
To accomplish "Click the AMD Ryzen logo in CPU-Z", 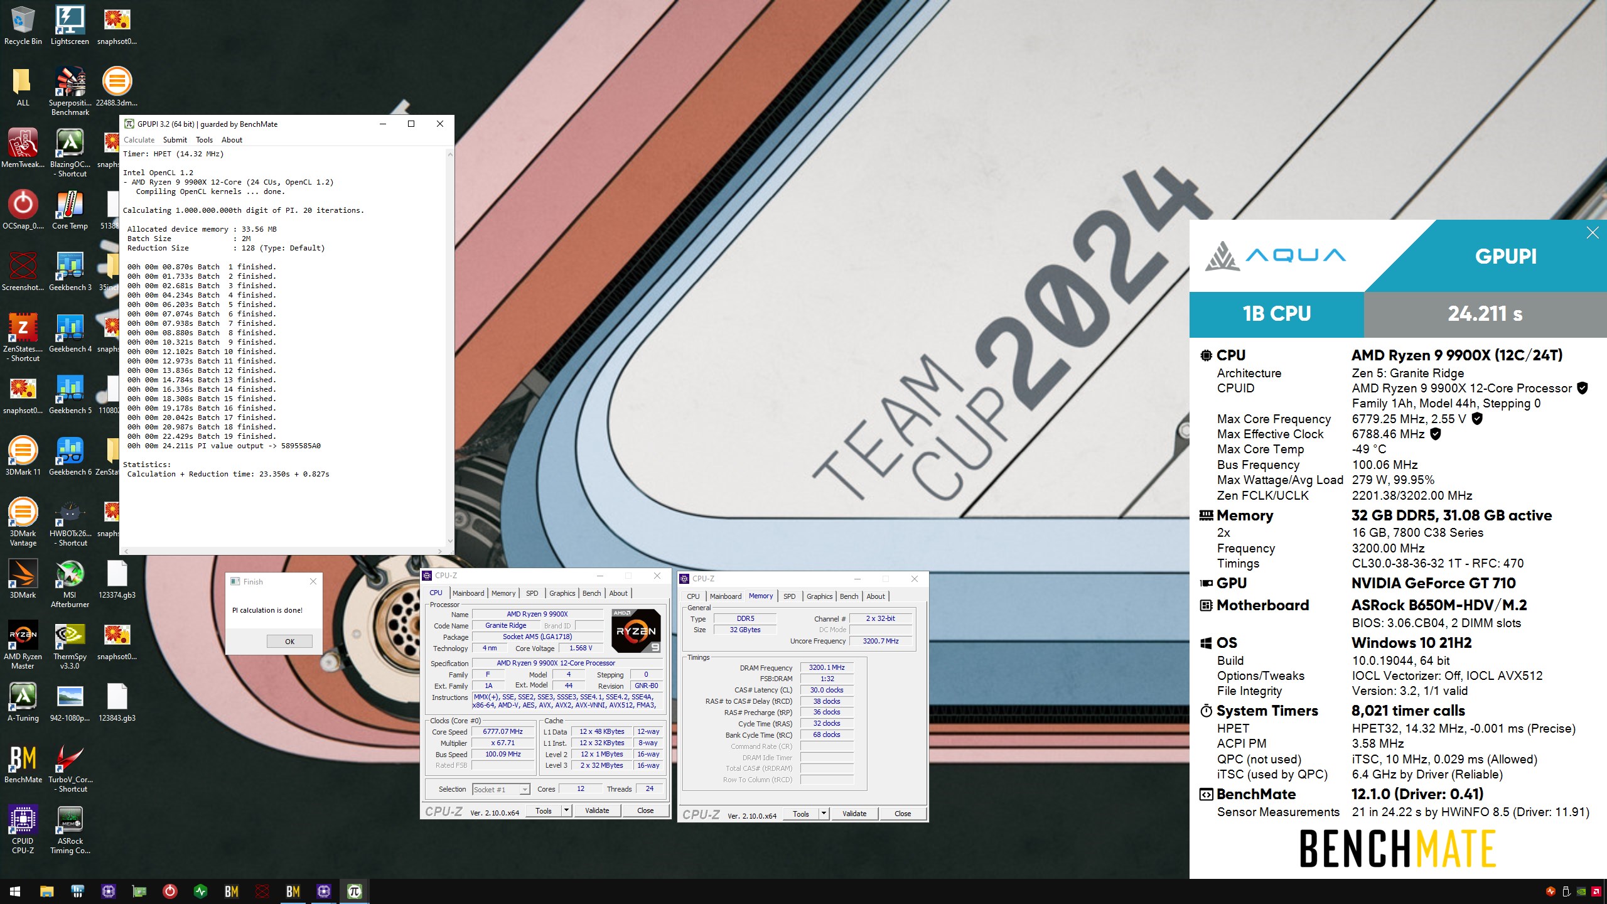I will point(636,631).
